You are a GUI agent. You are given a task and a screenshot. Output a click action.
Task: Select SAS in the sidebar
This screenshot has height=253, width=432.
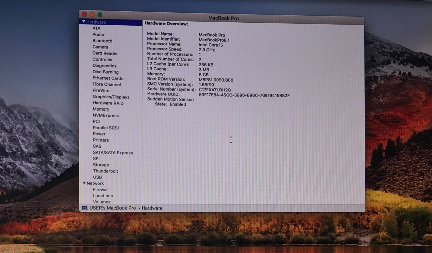pyautogui.click(x=97, y=146)
